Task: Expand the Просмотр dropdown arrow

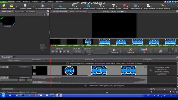Action: 122,51
